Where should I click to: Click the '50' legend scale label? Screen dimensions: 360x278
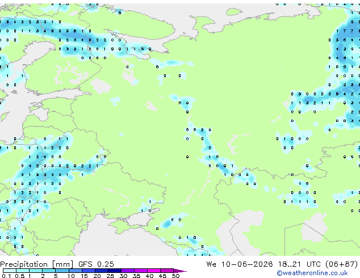(x=176, y=276)
